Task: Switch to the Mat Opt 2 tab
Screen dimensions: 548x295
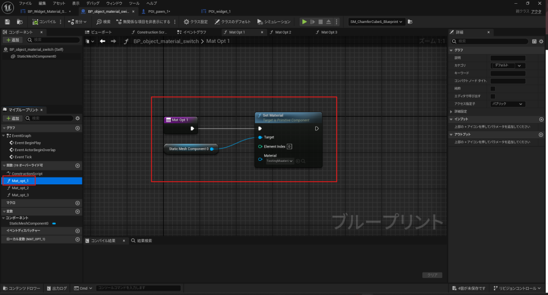Action: pos(283,32)
